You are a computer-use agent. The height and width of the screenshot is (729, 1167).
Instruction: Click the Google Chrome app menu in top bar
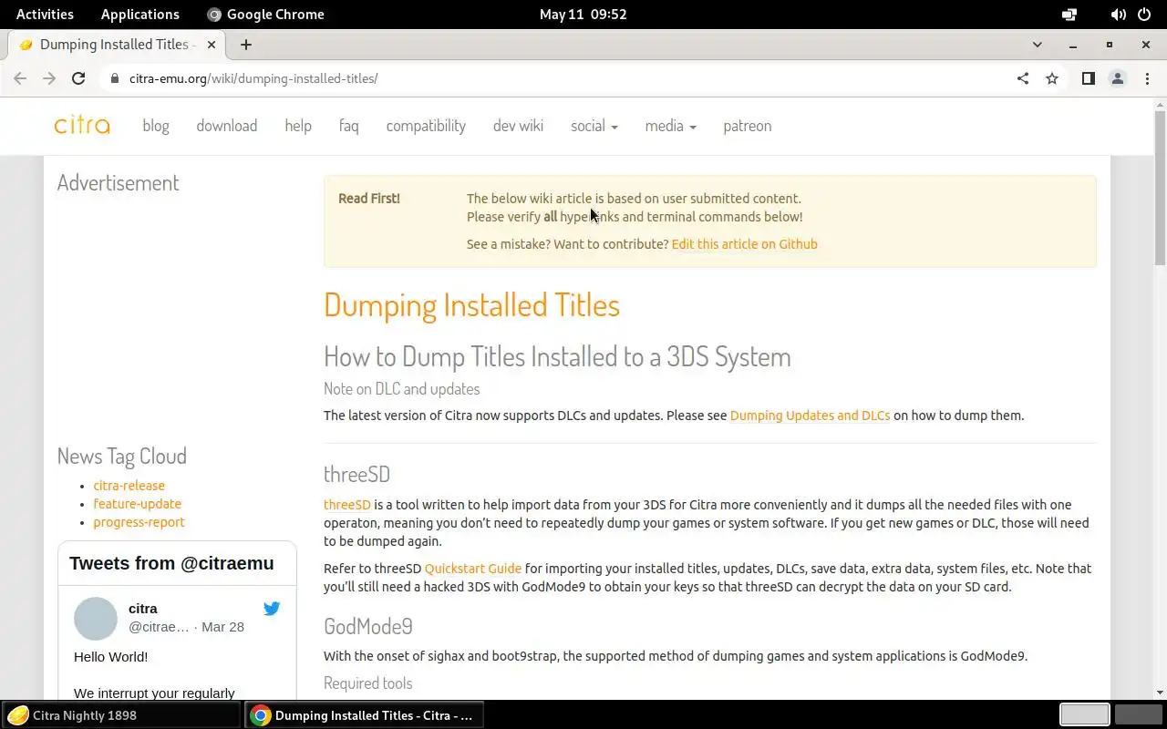(265, 15)
